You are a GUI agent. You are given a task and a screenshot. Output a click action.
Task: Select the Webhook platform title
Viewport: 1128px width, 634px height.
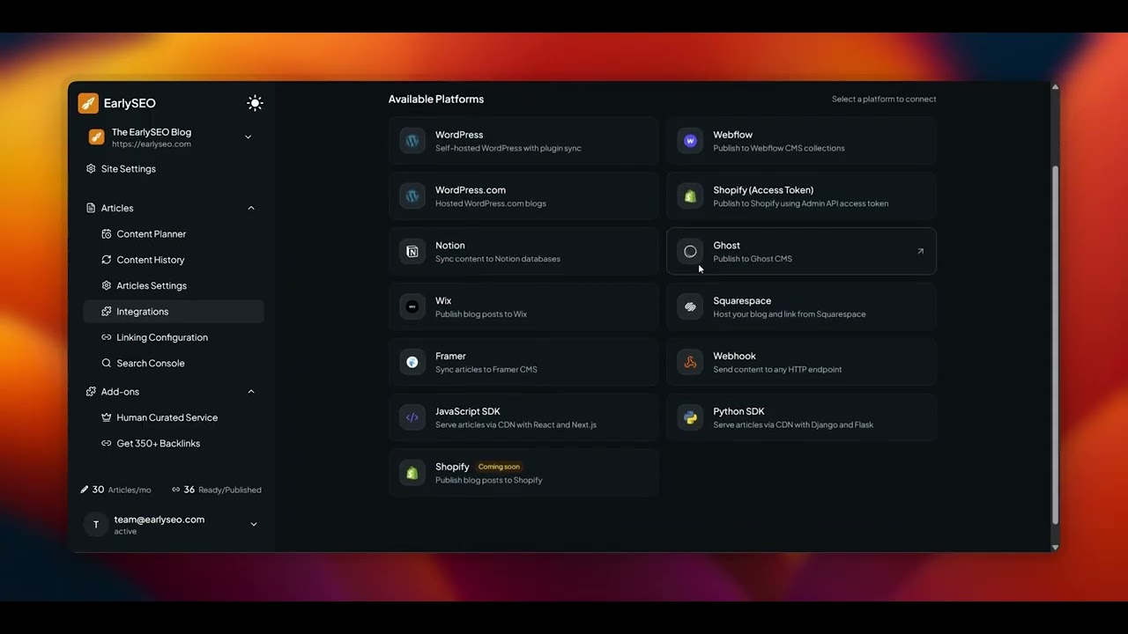click(x=734, y=357)
